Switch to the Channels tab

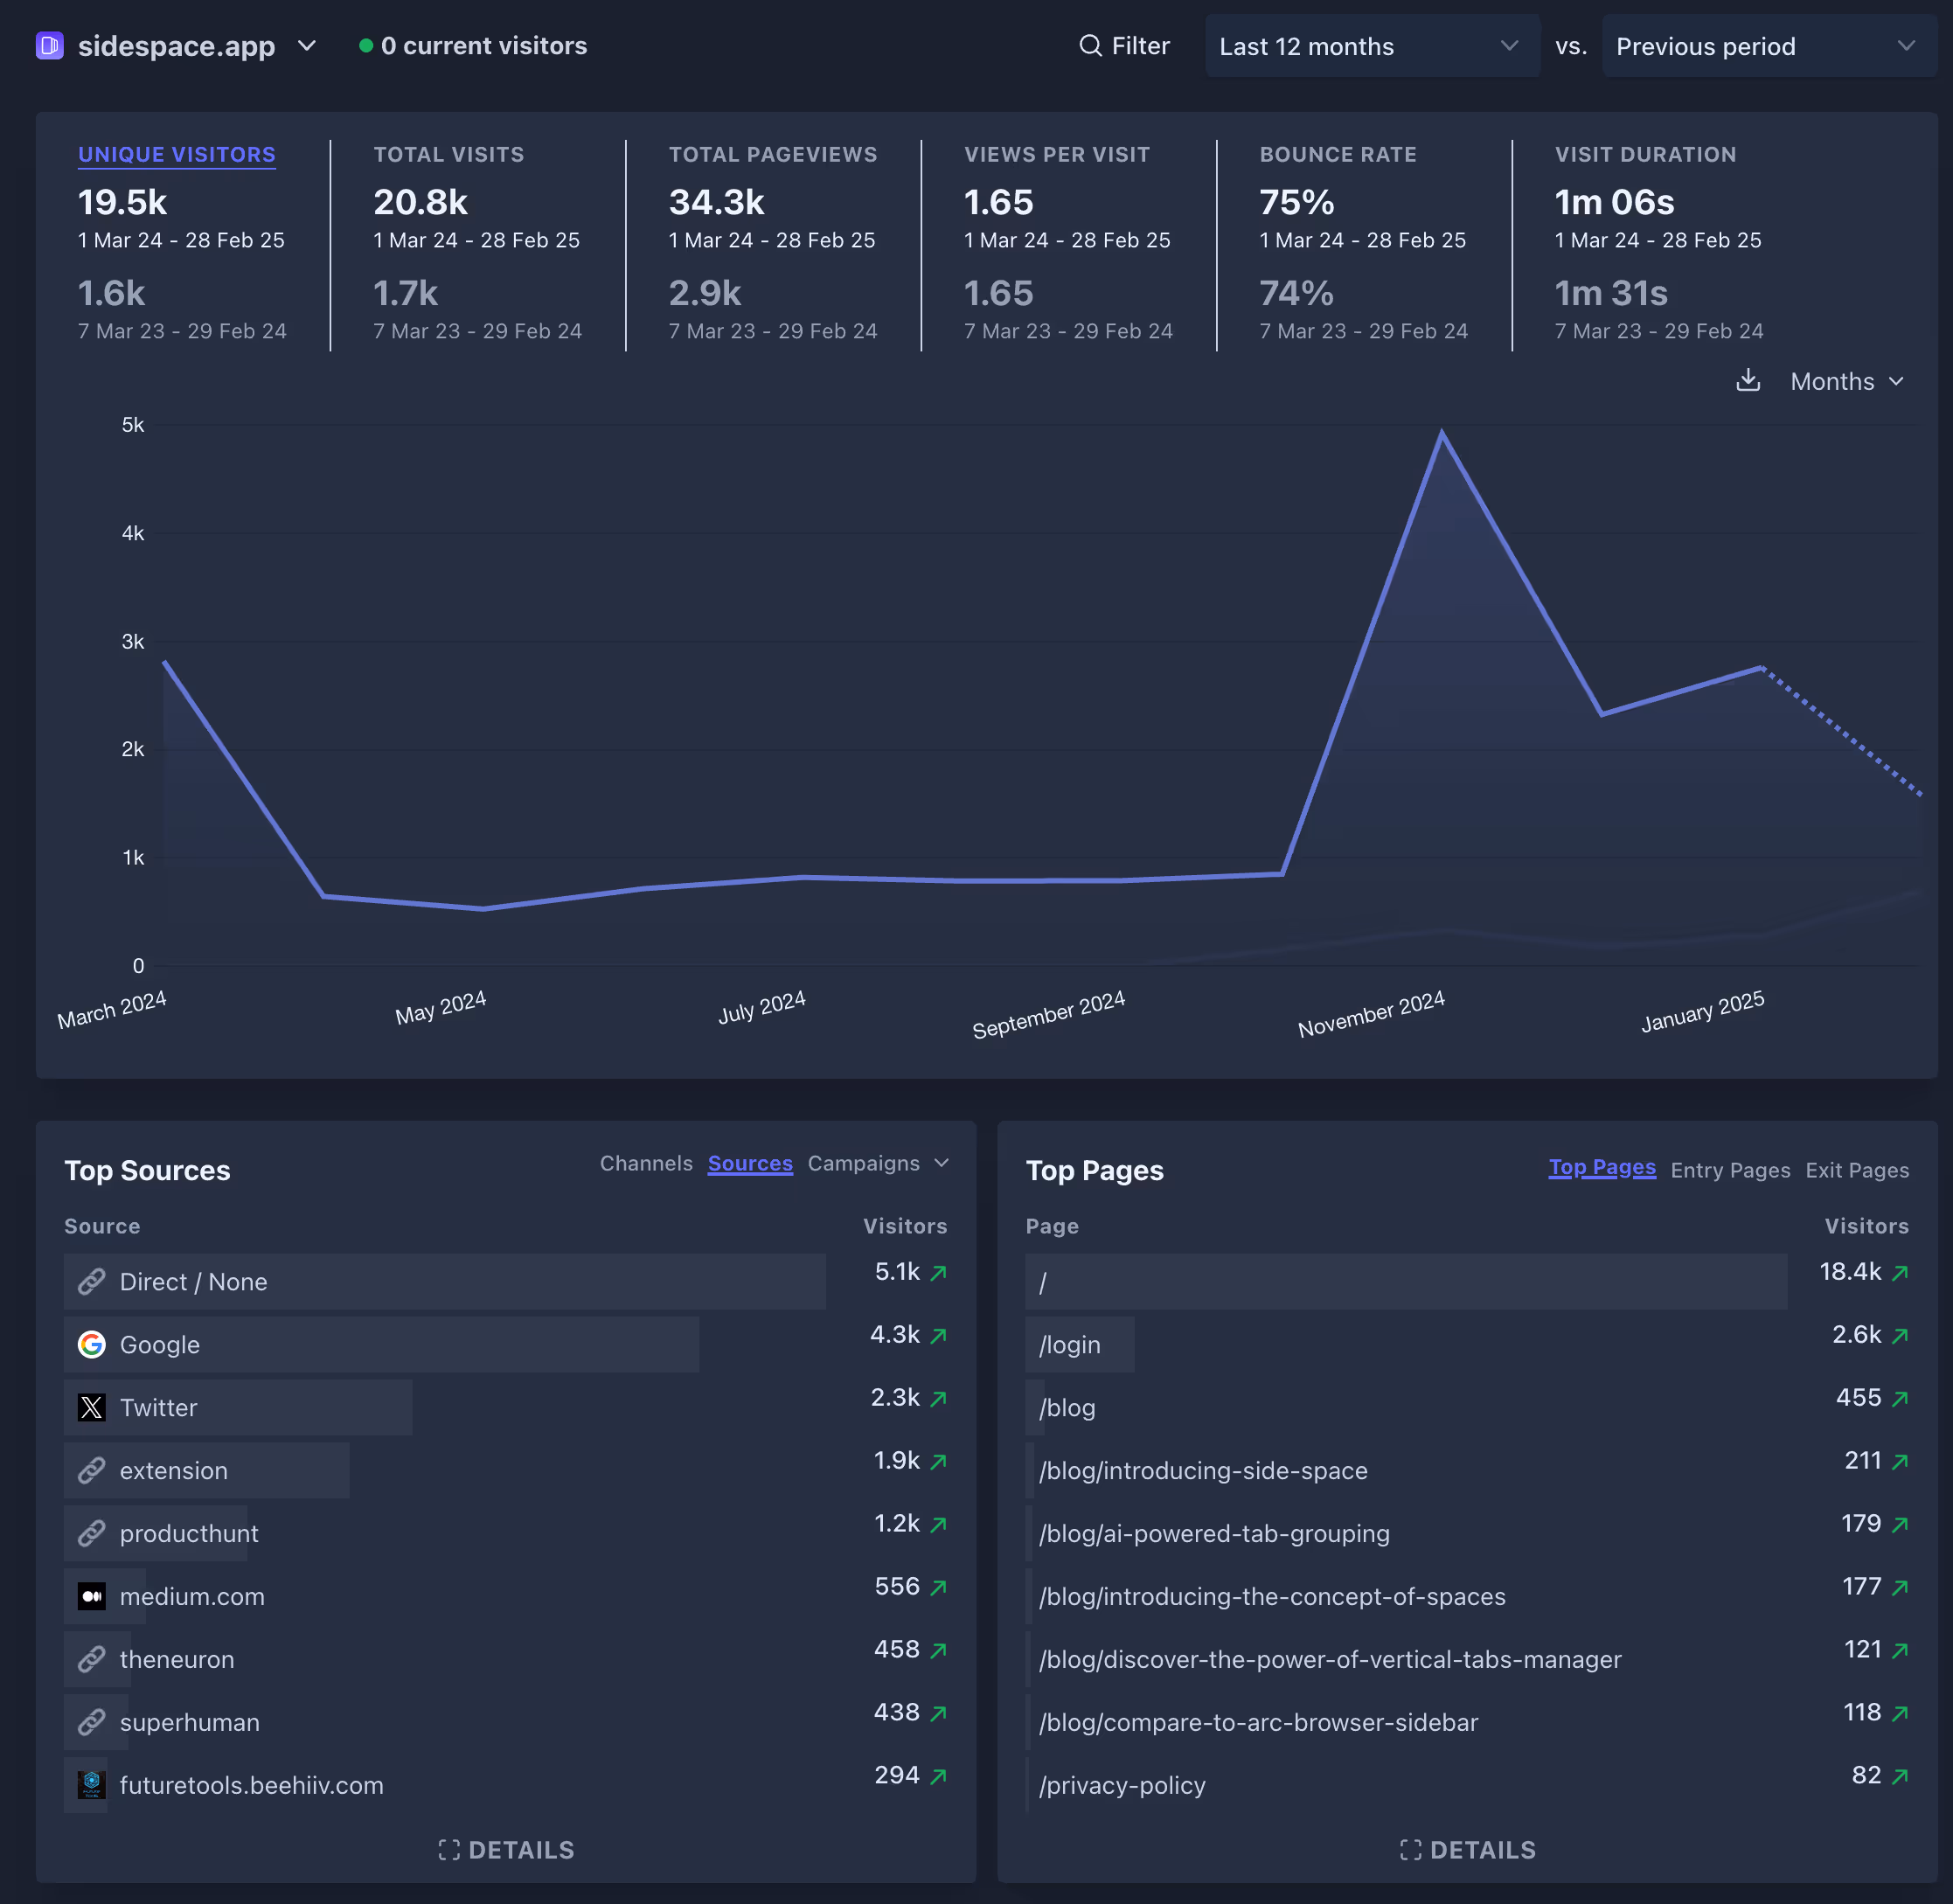pos(645,1163)
